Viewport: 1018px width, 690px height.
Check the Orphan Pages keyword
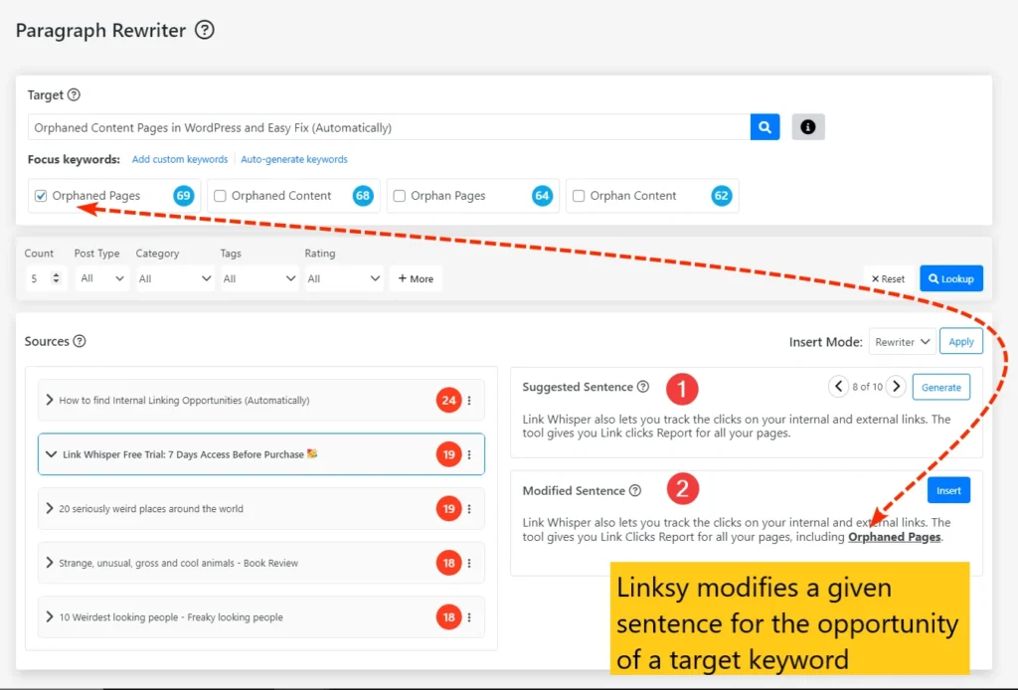(x=400, y=196)
